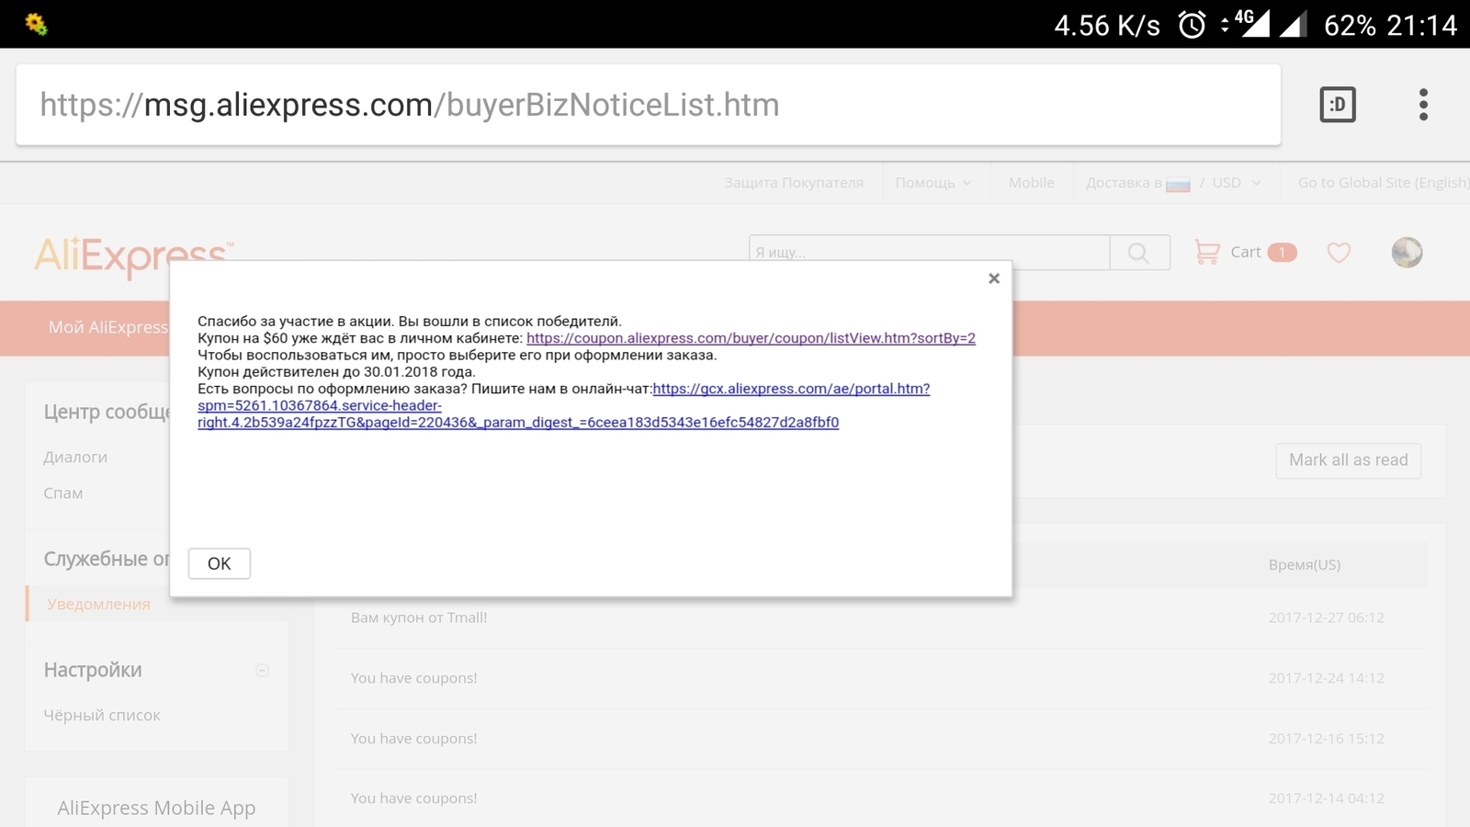Collapse the Настройки section
The image size is (1470, 827).
coord(262,670)
